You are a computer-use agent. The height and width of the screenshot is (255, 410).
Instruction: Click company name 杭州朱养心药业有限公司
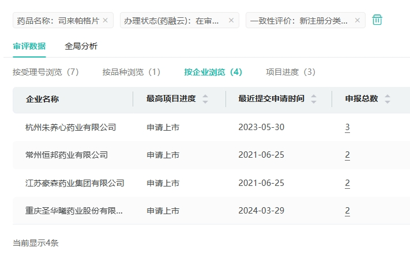click(x=71, y=127)
